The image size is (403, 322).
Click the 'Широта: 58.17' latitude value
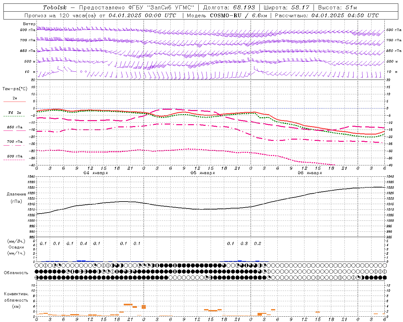click(x=287, y=8)
